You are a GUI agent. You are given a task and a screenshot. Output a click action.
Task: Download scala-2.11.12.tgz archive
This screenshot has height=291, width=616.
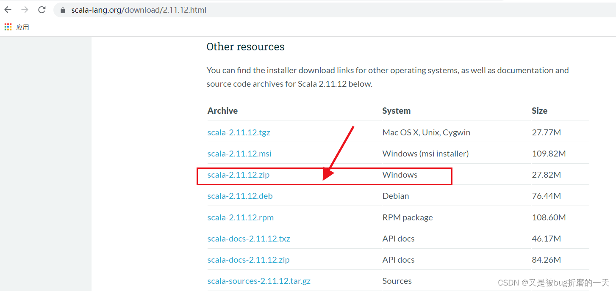tap(239, 132)
